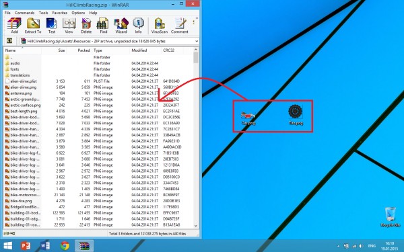
Task: Run the Test archive tool
Action: pyautogui.click(x=52, y=26)
